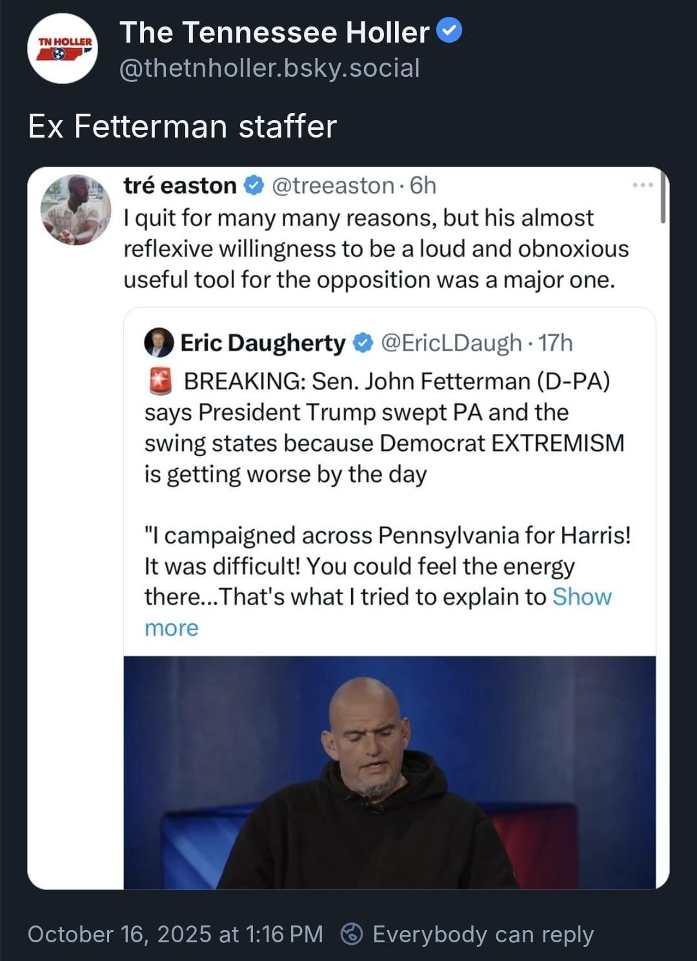Image resolution: width=697 pixels, height=961 pixels.
Task: Open The Tennessee Holler profile avatar
Action: pyautogui.click(x=63, y=48)
